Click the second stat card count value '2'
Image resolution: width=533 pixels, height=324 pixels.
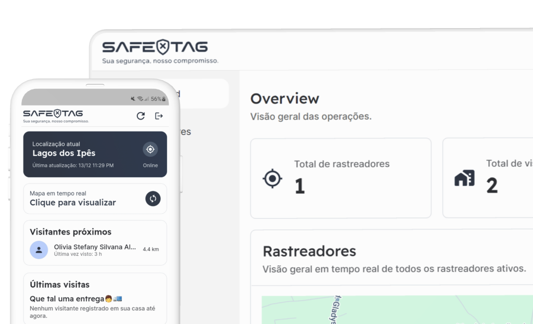point(492,186)
